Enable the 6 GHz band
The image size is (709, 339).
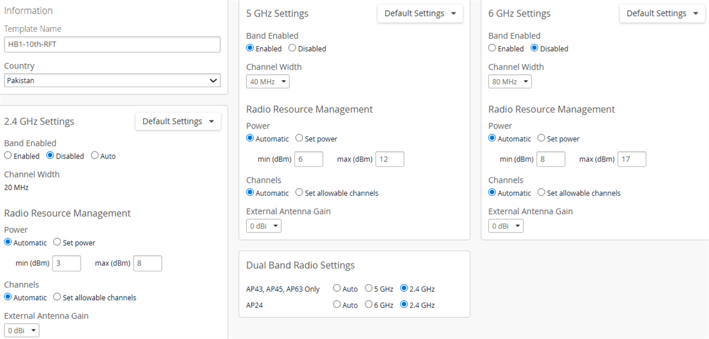(493, 48)
